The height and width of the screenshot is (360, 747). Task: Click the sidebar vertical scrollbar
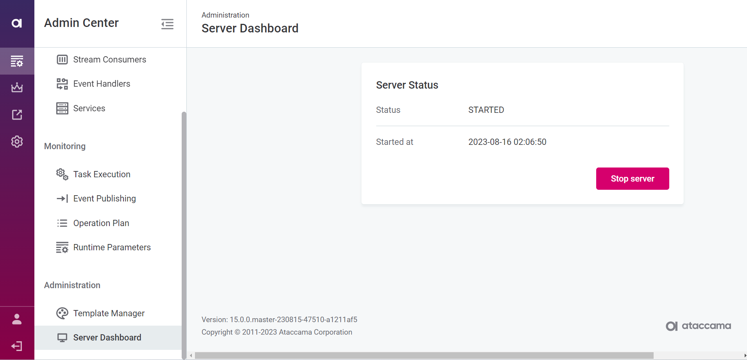tap(184, 234)
